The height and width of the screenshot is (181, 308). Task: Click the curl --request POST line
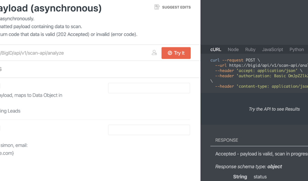point(235,60)
